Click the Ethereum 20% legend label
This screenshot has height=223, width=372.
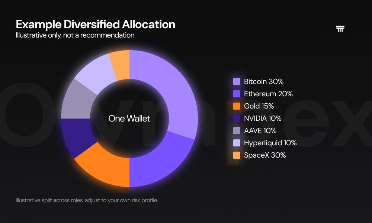[x=268, y=94]
